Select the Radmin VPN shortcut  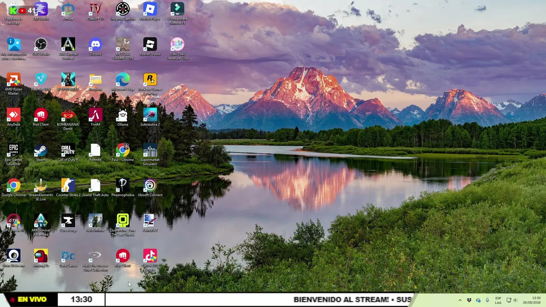tap(41, 82)
